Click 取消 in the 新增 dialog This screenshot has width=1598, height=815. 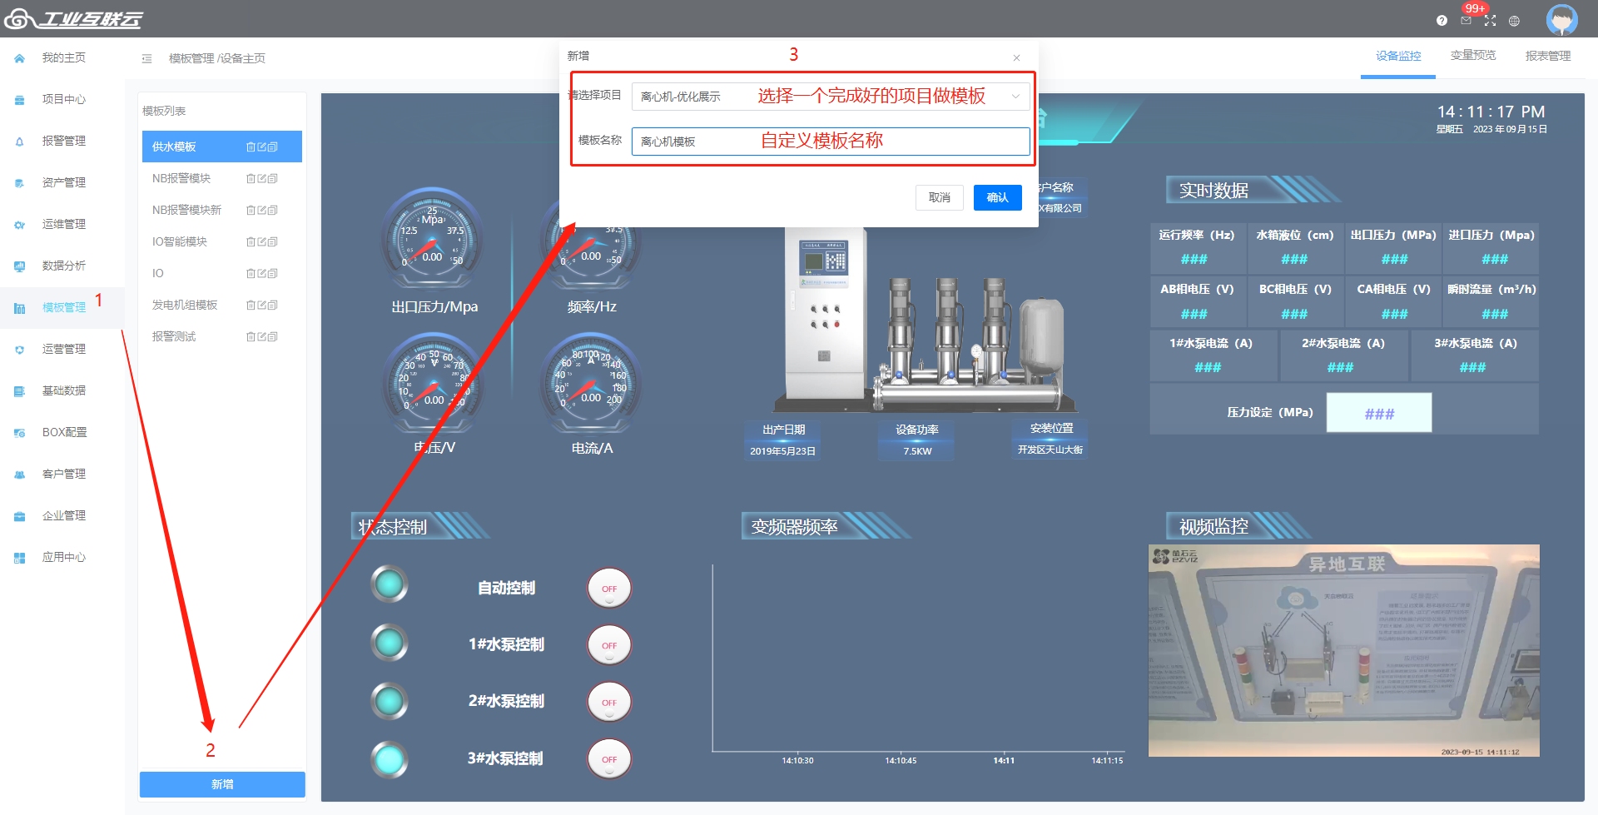[x=940, y=197]
